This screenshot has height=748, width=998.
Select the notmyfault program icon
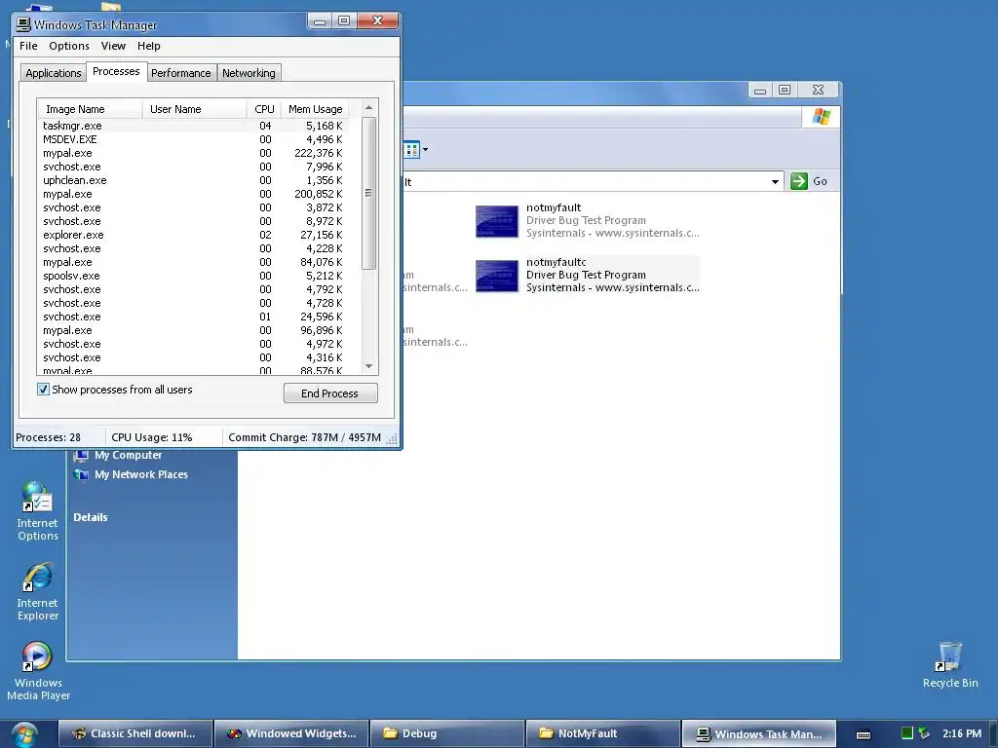pyautogui.click(x=496, y=221)
